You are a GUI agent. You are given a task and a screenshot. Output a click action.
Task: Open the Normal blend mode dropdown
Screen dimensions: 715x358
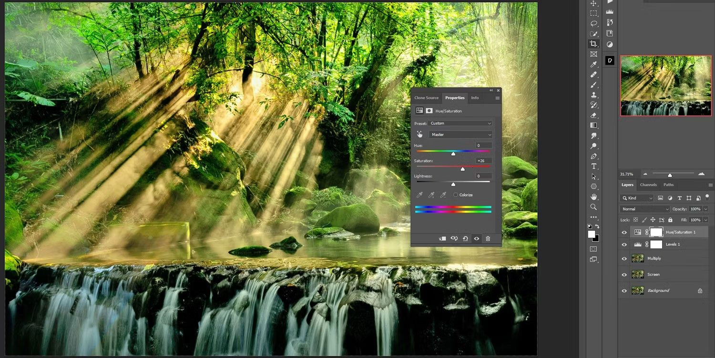coord(644,209)
